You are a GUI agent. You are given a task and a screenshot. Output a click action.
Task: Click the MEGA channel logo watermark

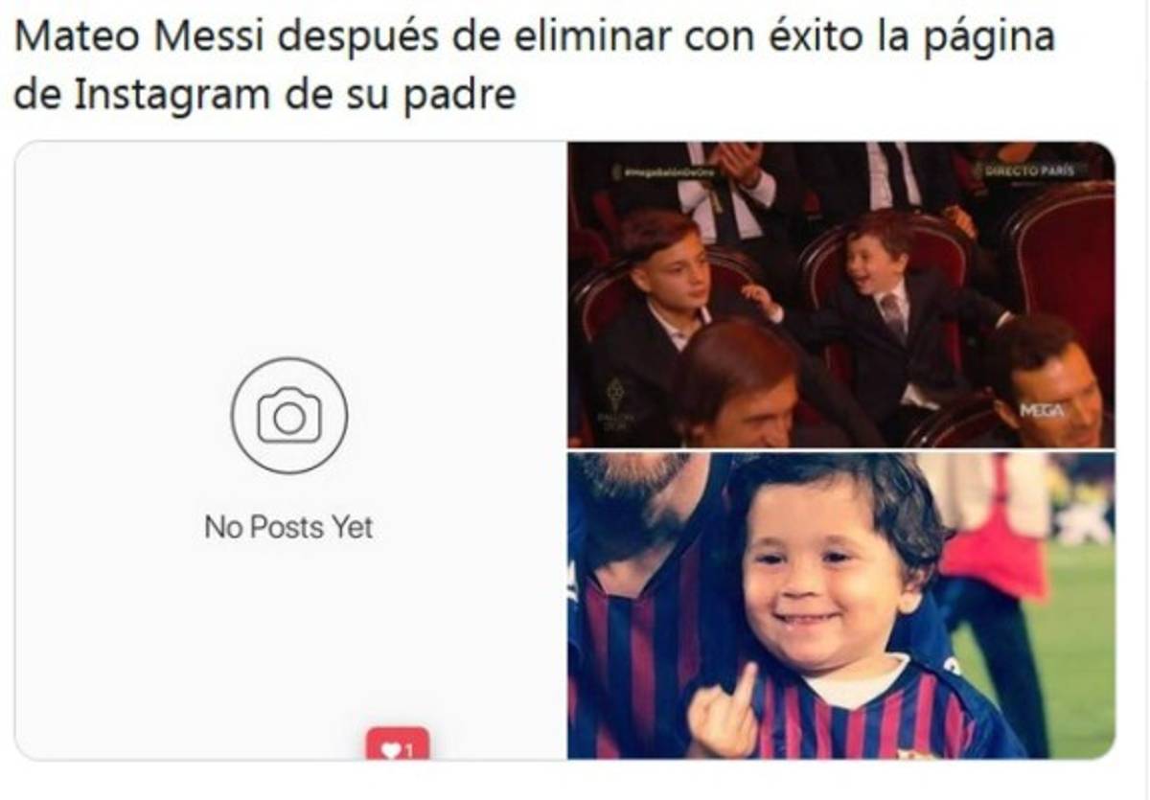(x=1042, y=409)
